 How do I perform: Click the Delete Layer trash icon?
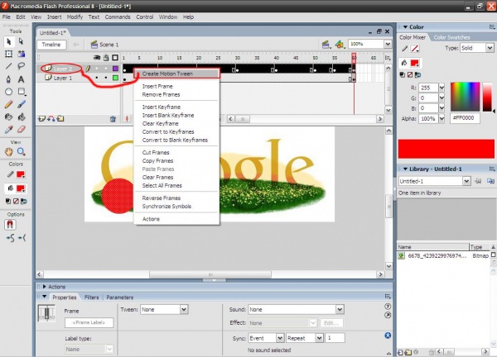click(113, 119)
